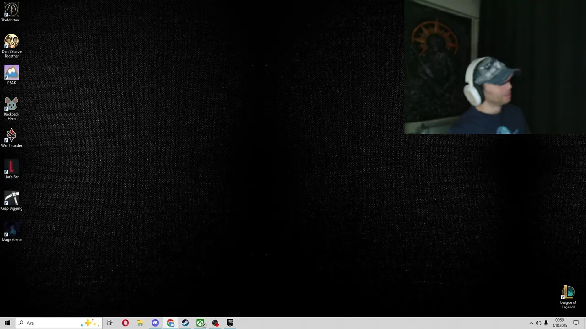The height and width of the screenshot is (329, 586).
Task: Select League of Legends desktop icon
Action: tap(568, 297)
